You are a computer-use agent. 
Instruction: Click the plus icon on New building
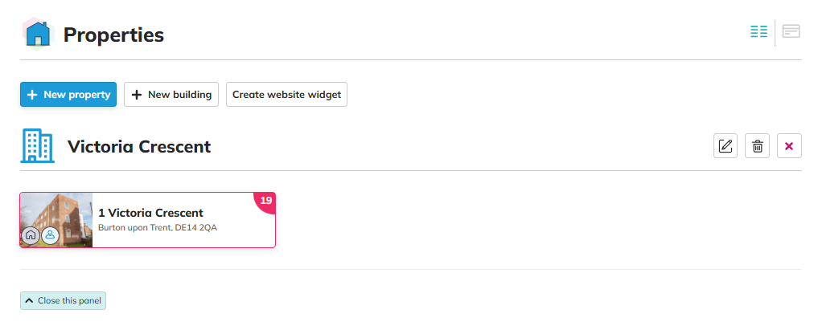click(136, 95)
